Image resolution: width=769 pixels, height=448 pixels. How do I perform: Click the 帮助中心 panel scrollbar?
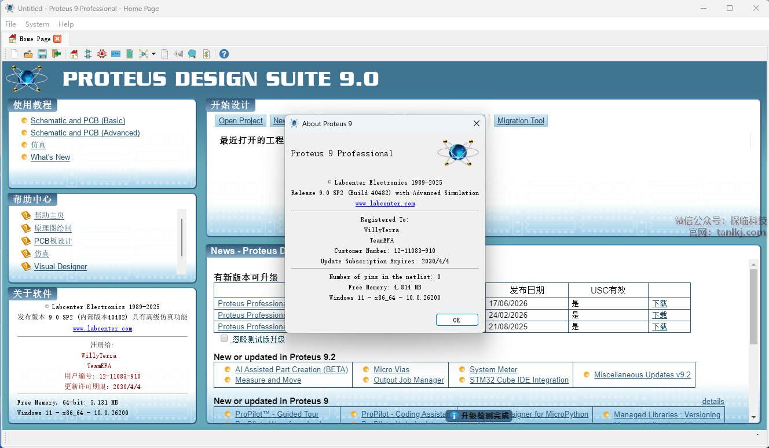pyautogui.click(x=182, y=237)
